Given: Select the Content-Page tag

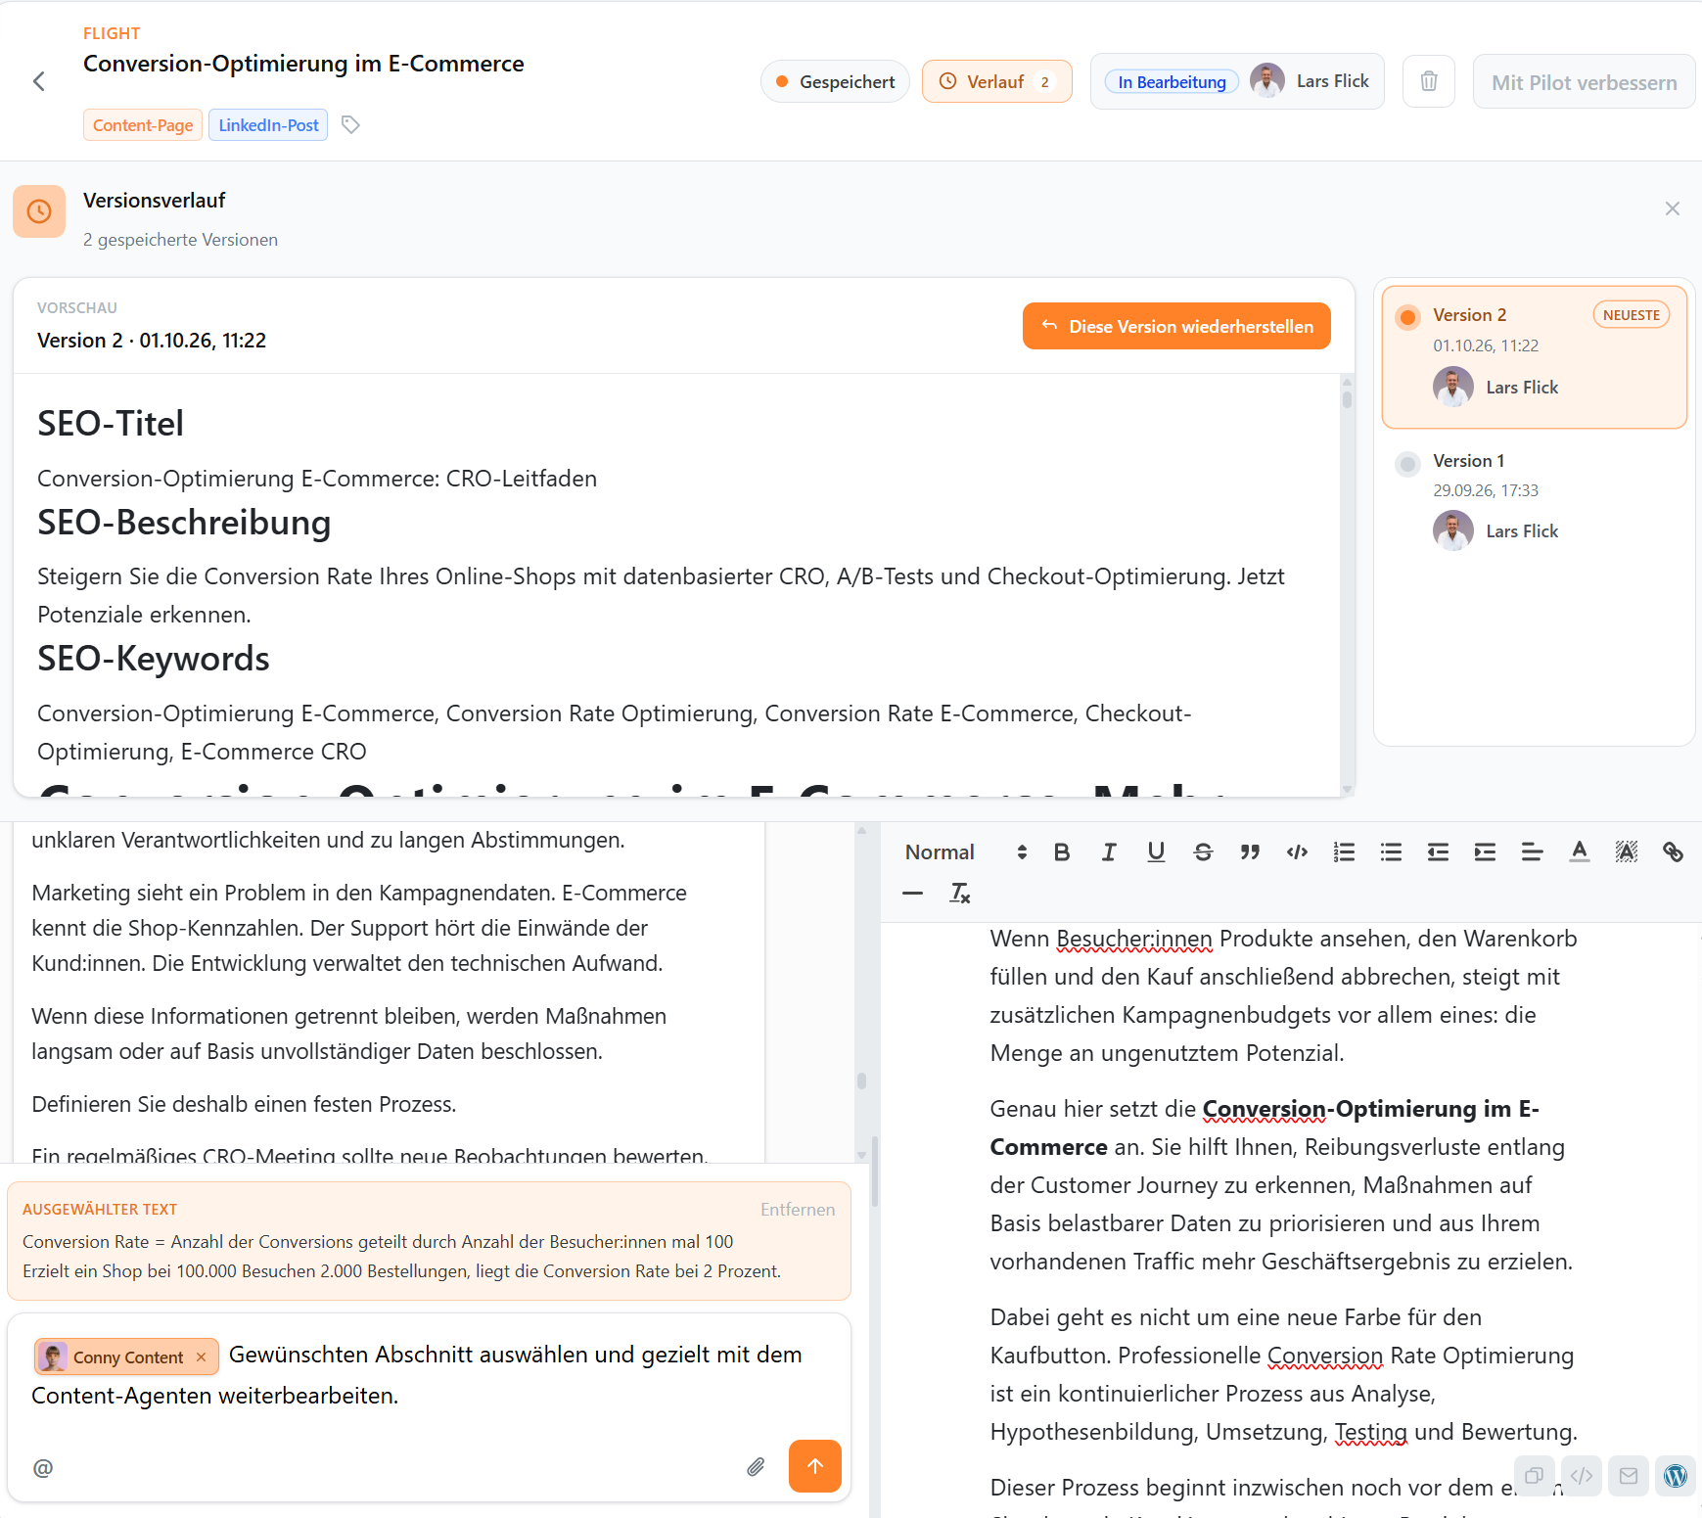Looking at the screenshot, I should (x=143, y=124).
